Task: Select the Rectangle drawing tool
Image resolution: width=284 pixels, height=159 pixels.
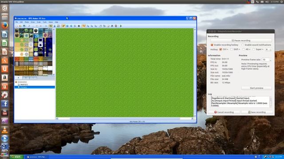Action: pos(67,26)
